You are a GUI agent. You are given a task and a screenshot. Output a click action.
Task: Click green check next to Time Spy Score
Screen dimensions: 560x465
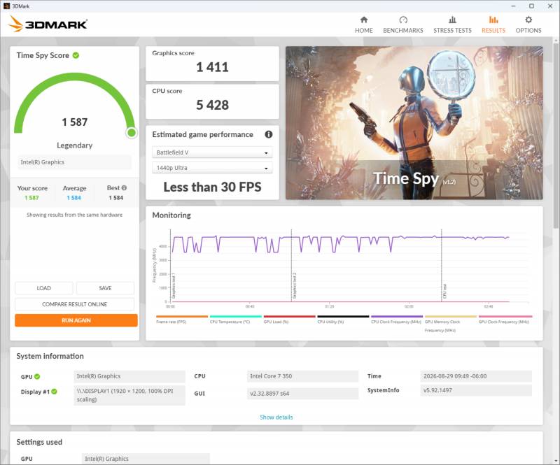tap(76, 55)
